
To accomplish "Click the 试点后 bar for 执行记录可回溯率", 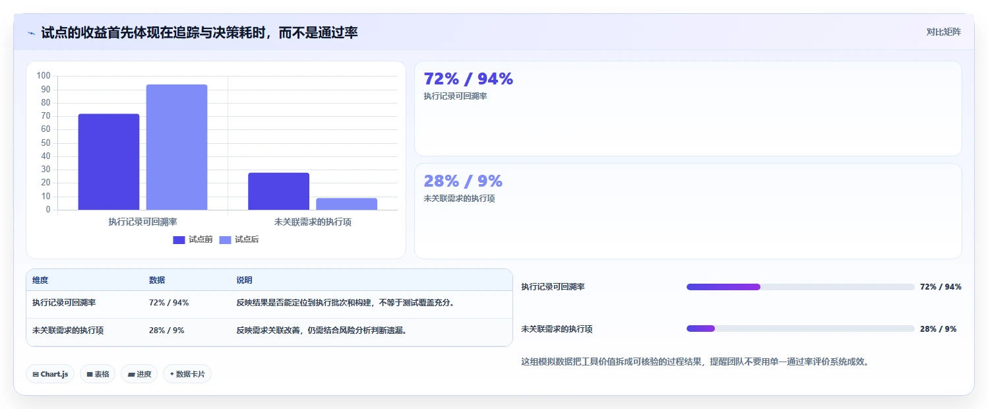I will coord(177,147).
